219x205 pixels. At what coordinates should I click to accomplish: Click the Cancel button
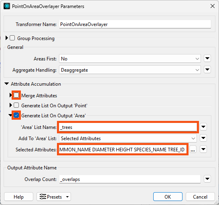coord(200,197)
